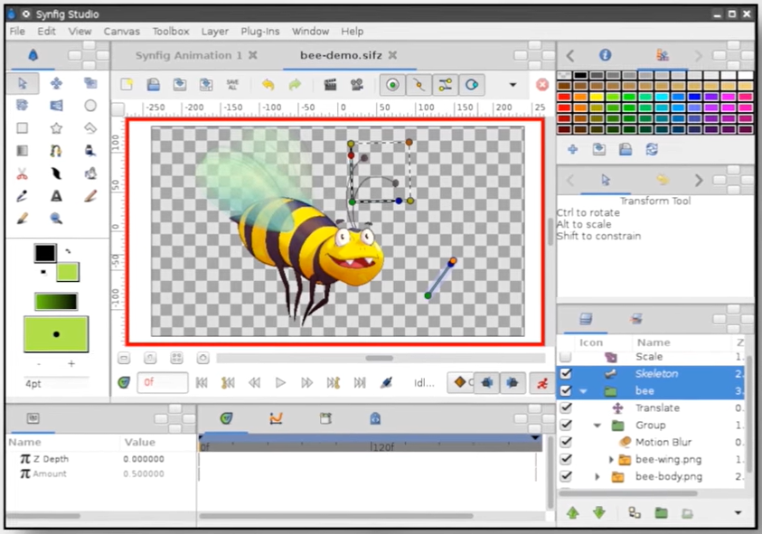Redo the last action
The height and width of the screenshot is (534, 762).
click(x=295, y=85)
